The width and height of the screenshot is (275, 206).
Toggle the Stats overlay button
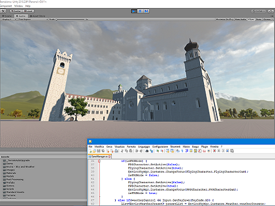tap(258, 19)
